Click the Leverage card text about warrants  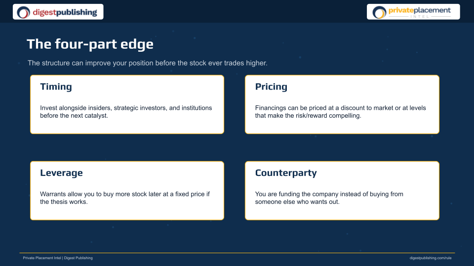[x=125, y=198]
